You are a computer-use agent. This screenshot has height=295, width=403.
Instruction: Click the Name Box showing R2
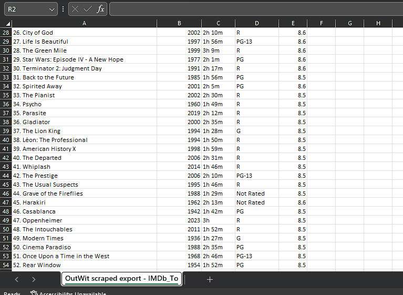25,9
